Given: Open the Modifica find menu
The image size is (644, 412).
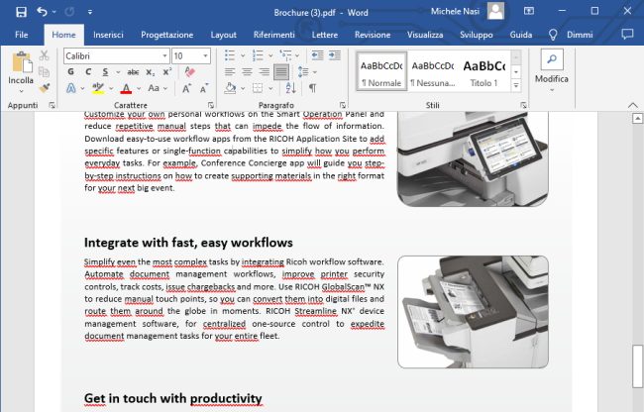Looking at the screenshot, I should (x=552, y=70).
